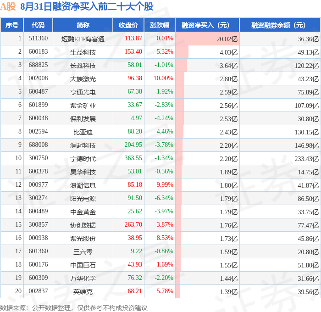This screenshot has width=321, height=312.
Task: Click the 融资净买入(元) column header
Action: [x=207, y=25]
